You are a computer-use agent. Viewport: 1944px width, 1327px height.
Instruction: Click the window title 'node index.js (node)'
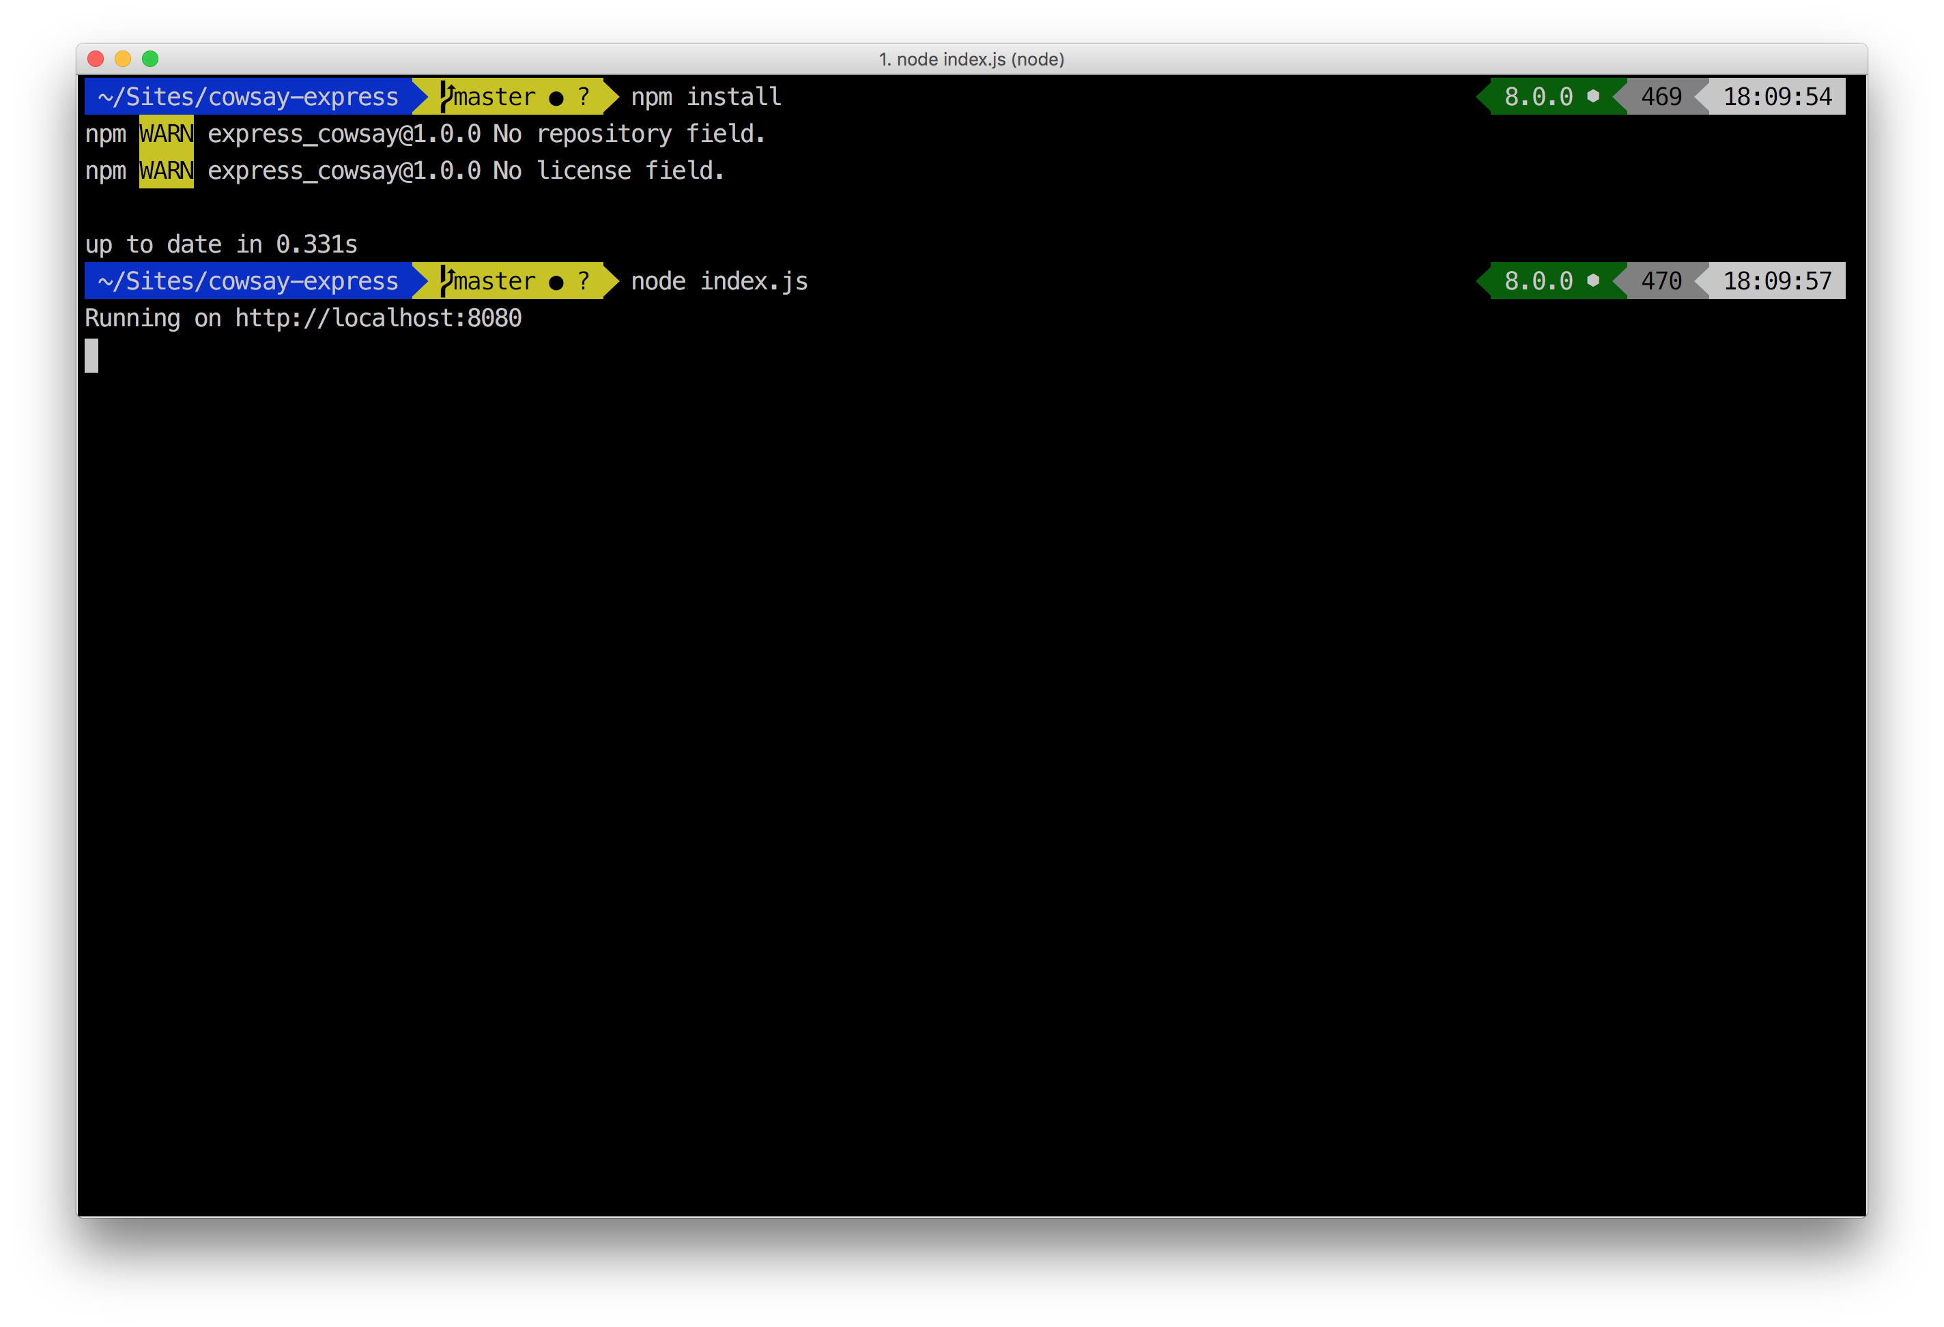click(x=971, y=59)
